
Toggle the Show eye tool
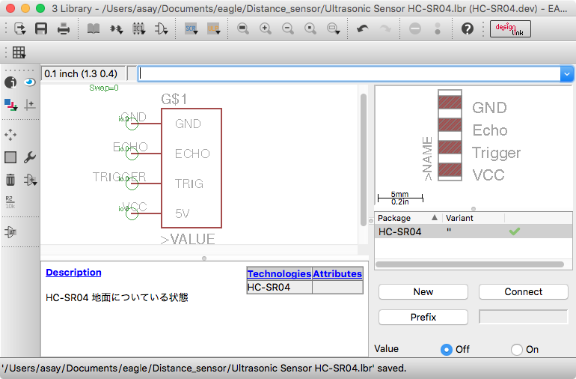click(29, 82)
